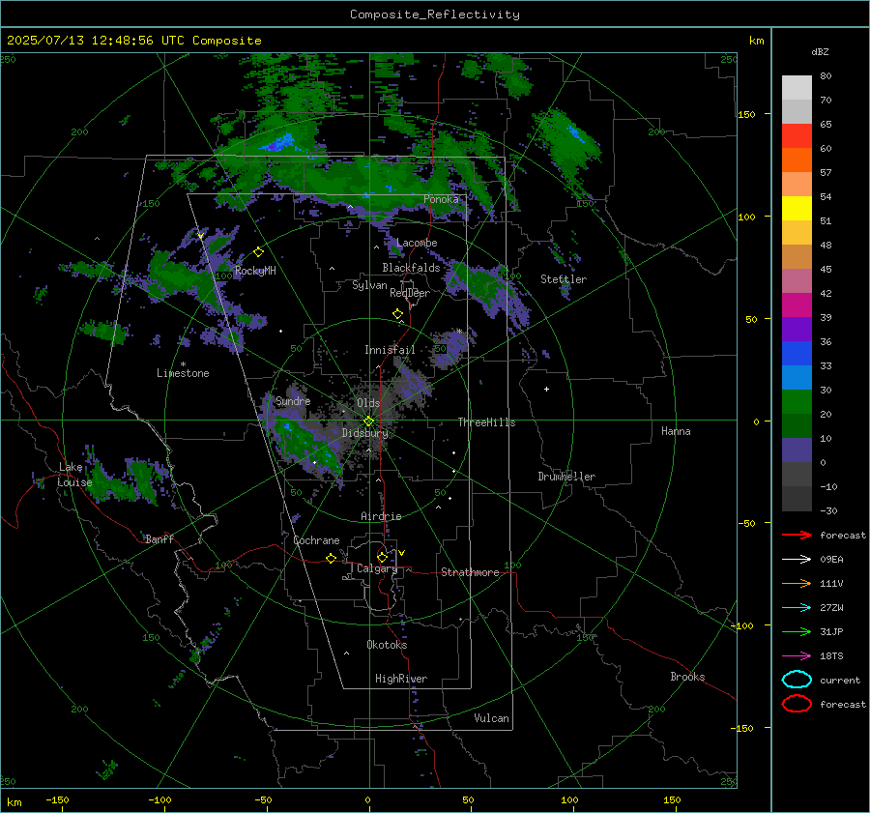Click the Composite_Reflectivity title text
870x813 pixels.
coord(435,15)
